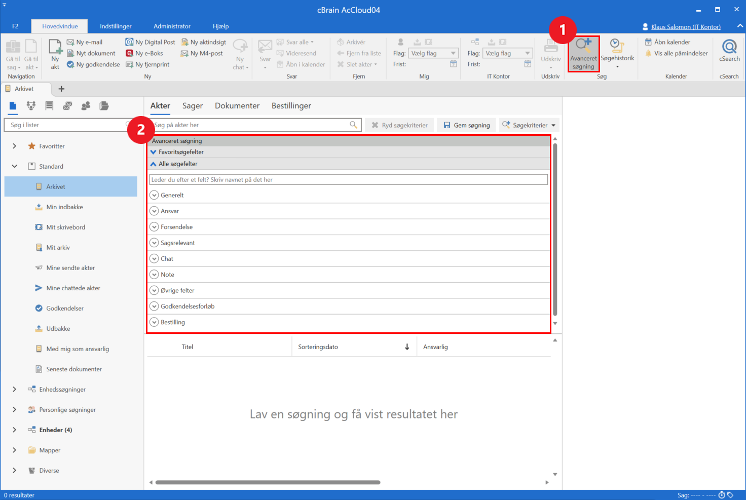The width and height of the screenshot is (746, 500).
Task: Open the Søgekriterier dropdown
Action: click(529, 125)
